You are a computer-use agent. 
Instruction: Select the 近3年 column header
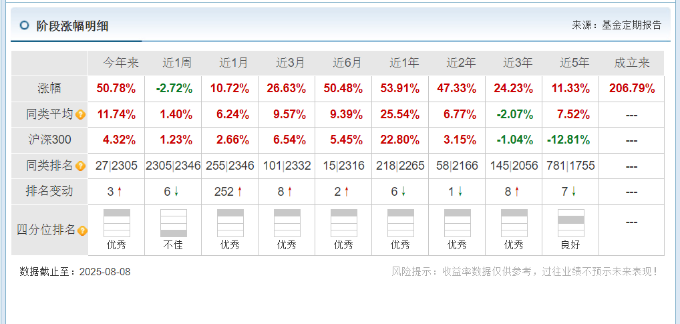coord(518,63)
